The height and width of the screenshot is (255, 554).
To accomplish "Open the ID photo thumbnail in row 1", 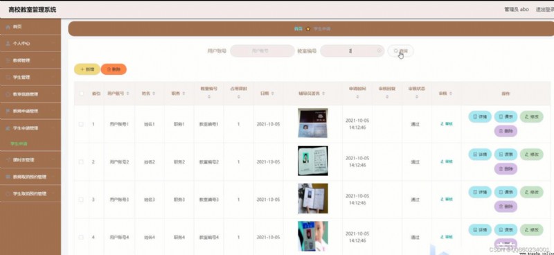I will (x=313, y=123).
